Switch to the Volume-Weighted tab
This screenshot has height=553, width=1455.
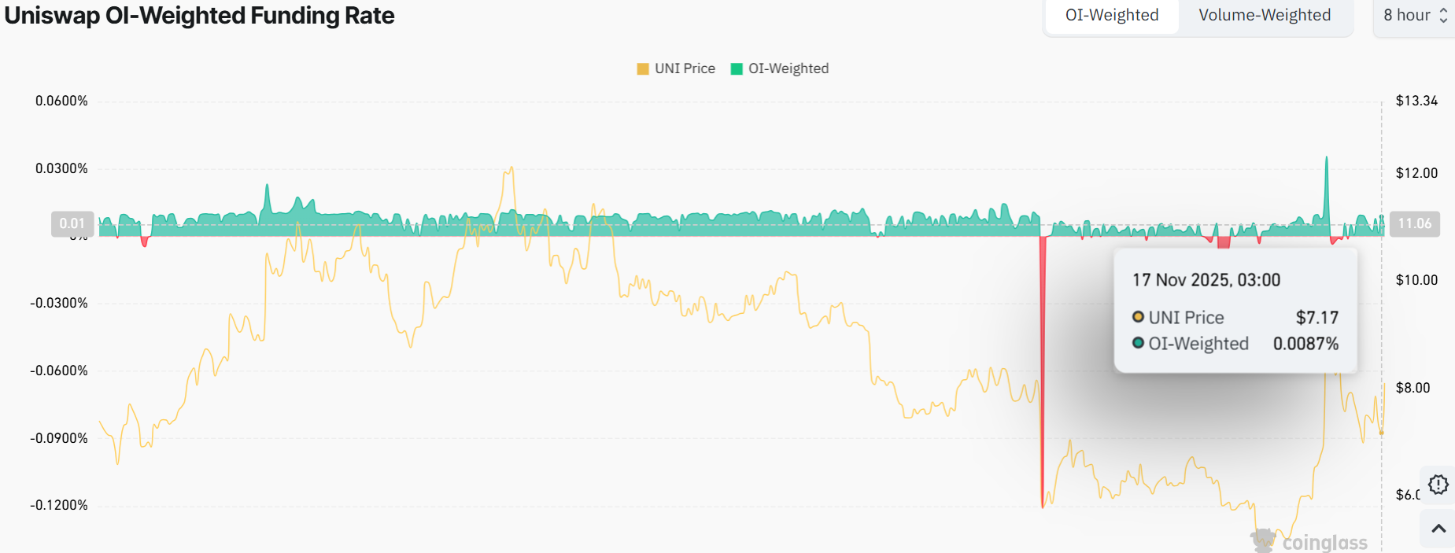pos(1265,15)
